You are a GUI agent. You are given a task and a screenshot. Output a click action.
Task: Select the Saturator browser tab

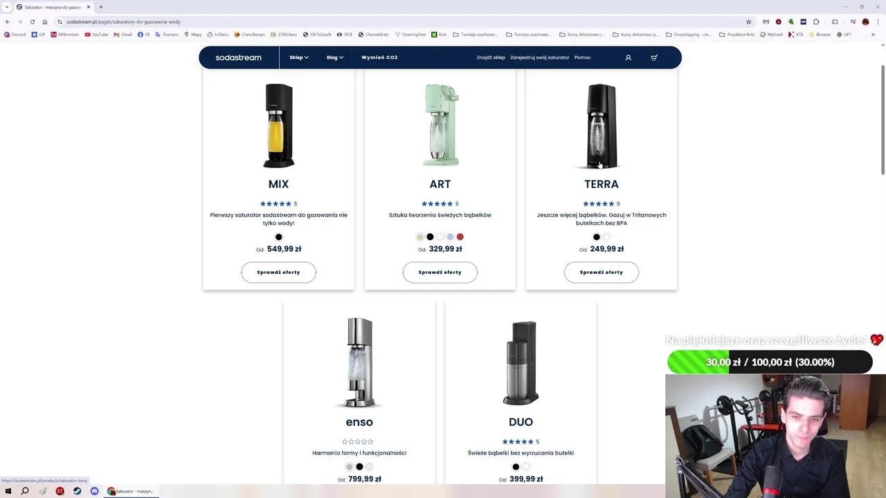tap(53, 7)
